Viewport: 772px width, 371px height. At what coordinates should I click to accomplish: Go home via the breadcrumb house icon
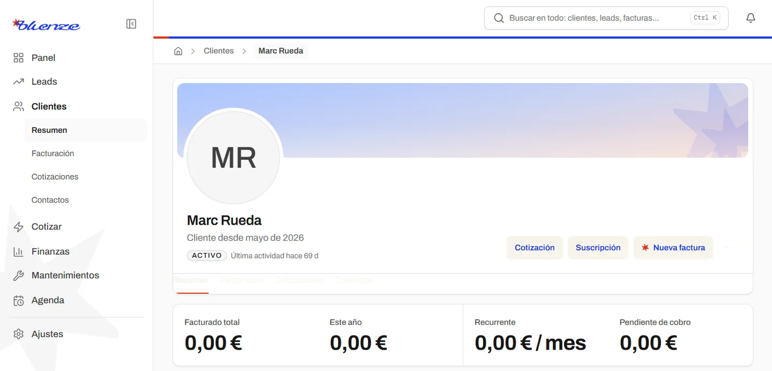tap(179, 51)
